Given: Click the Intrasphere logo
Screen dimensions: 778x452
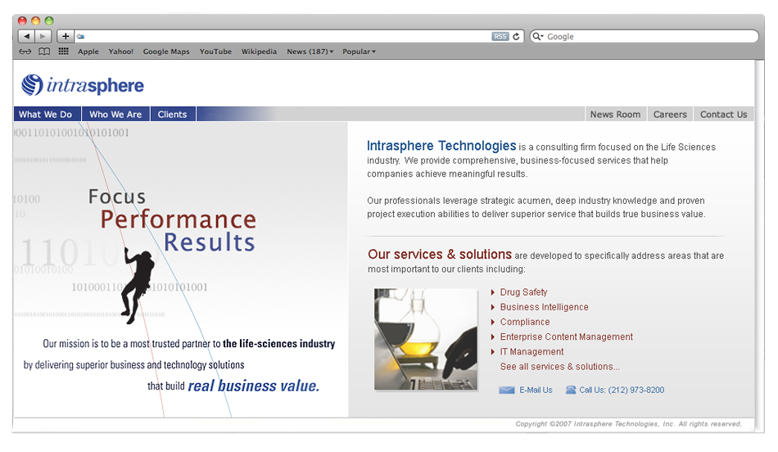Looking at the screenshot, I should point(83,85).
